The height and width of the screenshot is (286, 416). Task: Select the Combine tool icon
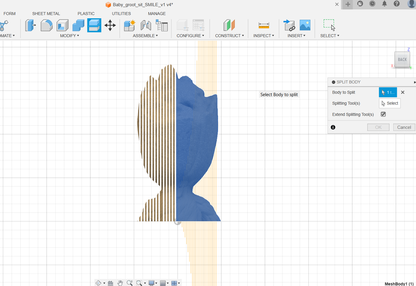click(78, 25)
